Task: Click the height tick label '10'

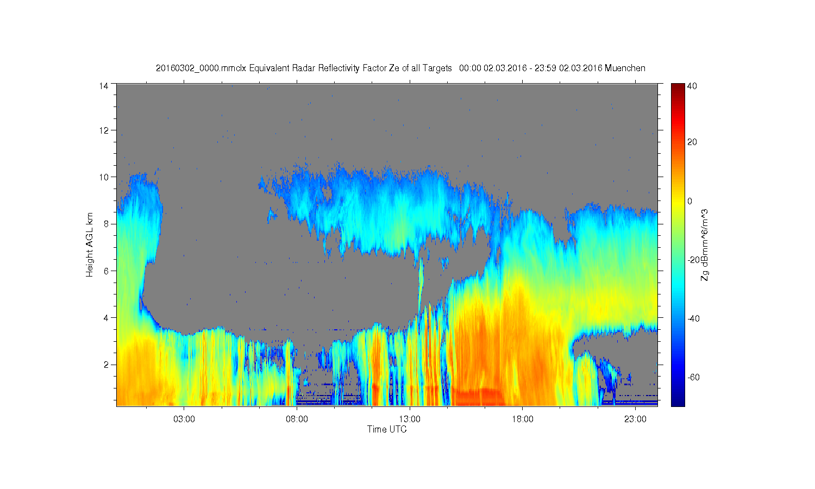Action: (x=104, y=177)
